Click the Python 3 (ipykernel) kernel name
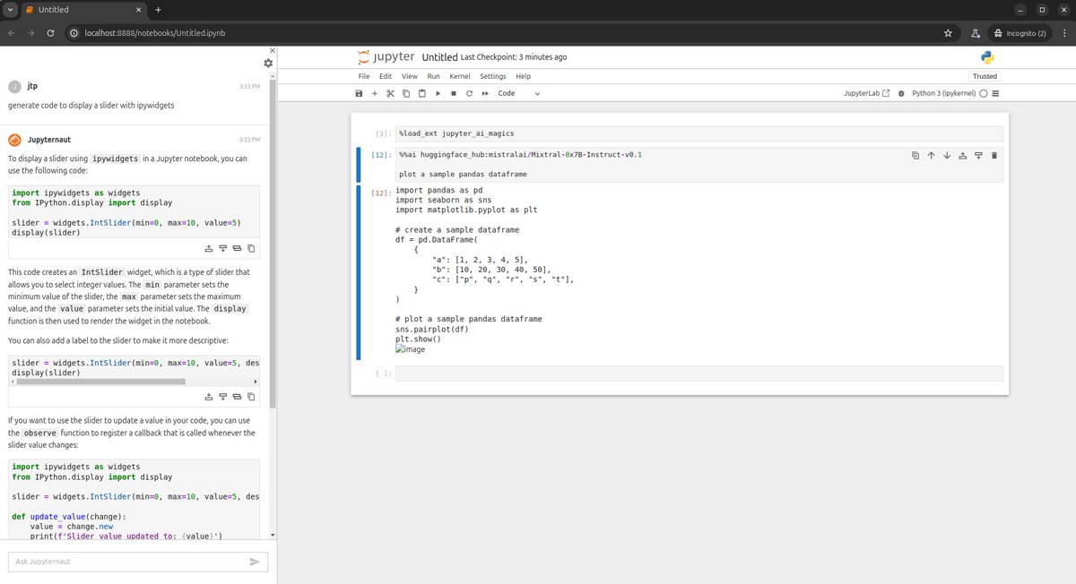Viewport: 1076px width, 584px height. click(943, 93)
